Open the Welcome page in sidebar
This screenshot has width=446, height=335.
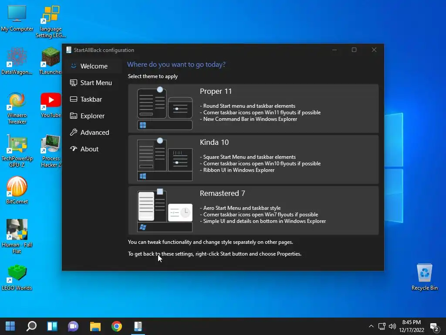click(x=94, y=66)
